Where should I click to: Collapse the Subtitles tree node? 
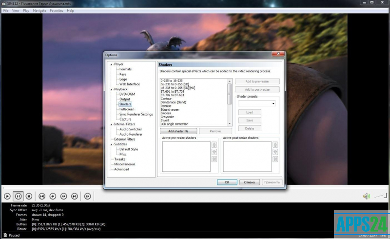click(x=112, y=144)
